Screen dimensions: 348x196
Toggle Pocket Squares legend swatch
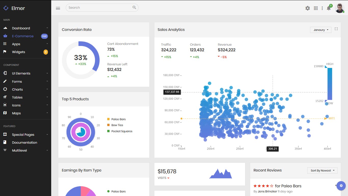(x=108, y=131)
